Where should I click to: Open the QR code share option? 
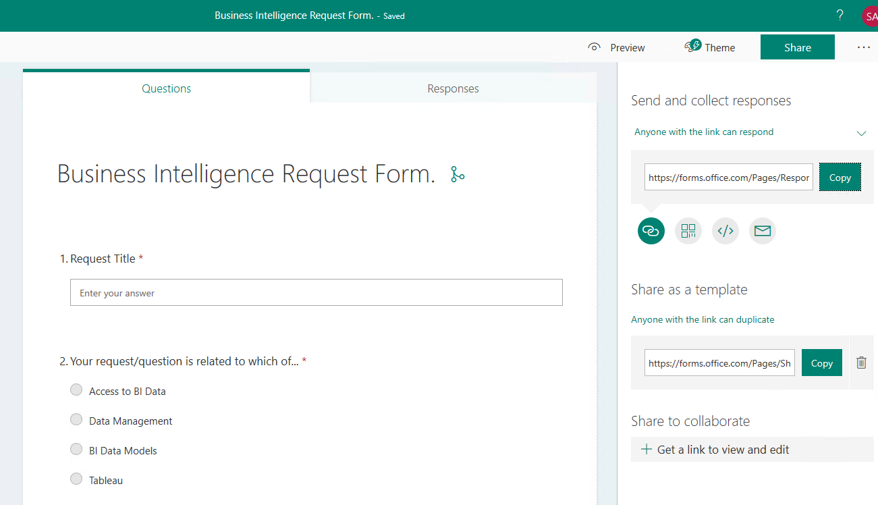(x=688, y=231)
